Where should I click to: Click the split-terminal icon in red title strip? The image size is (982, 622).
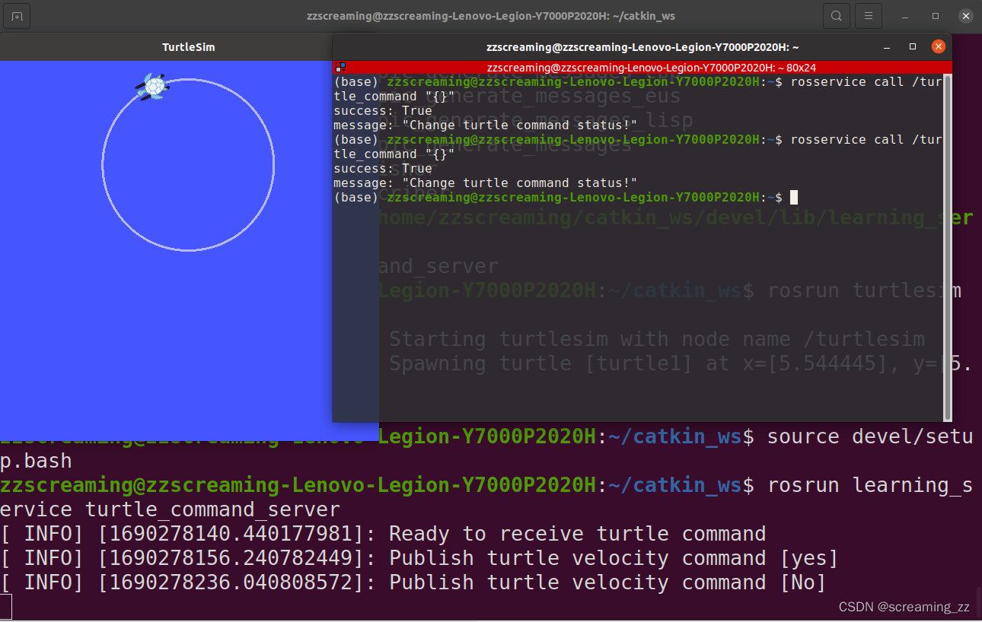[x=340, y=68]
